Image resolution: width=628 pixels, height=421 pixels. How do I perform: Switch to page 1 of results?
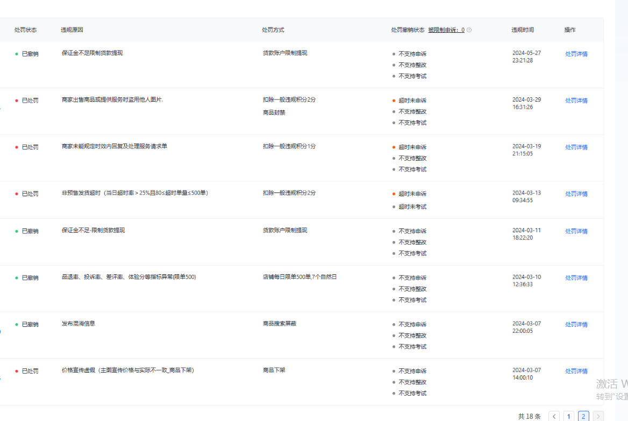click(569, 416)
